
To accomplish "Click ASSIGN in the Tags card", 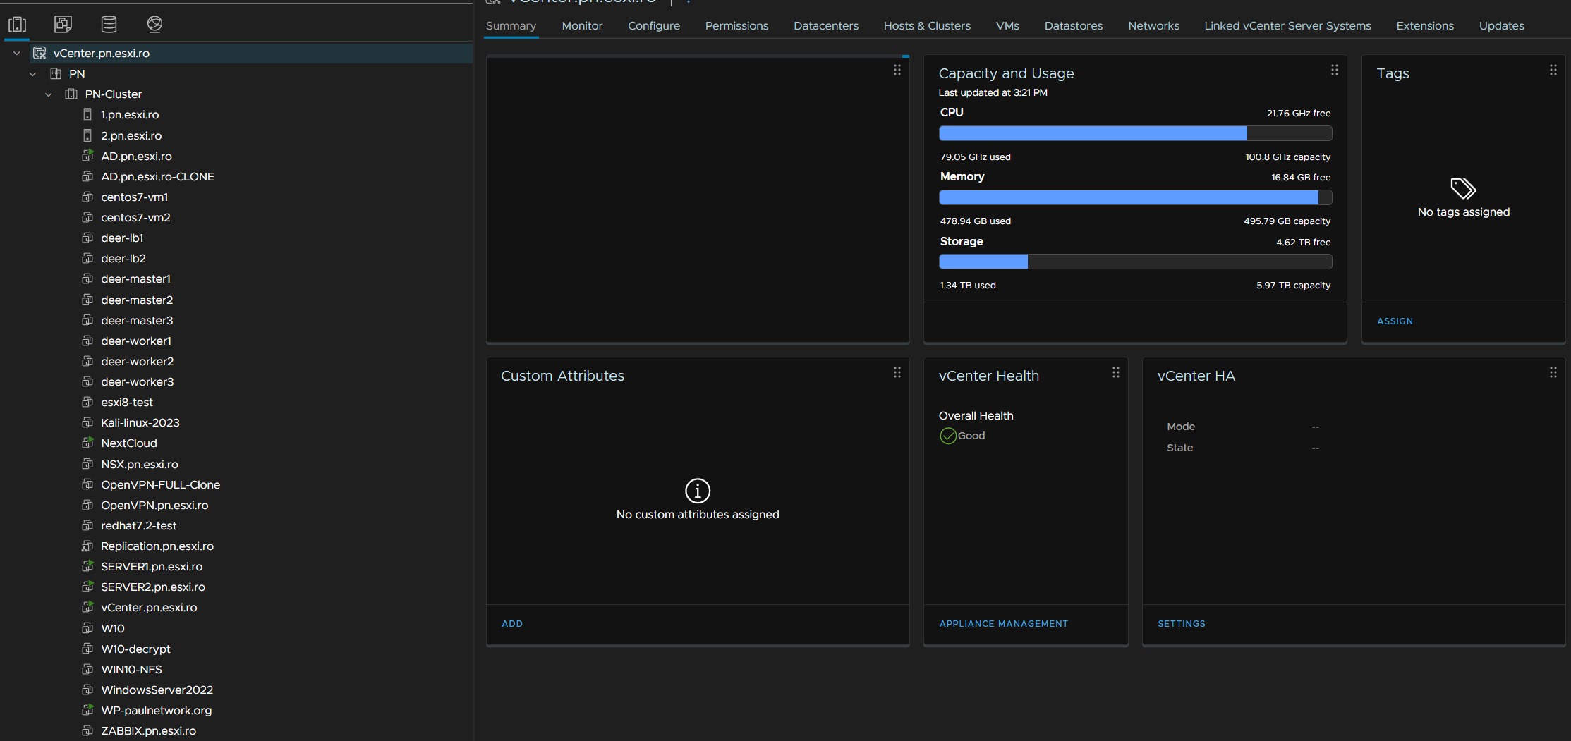I will click(x=1395, y=321).
